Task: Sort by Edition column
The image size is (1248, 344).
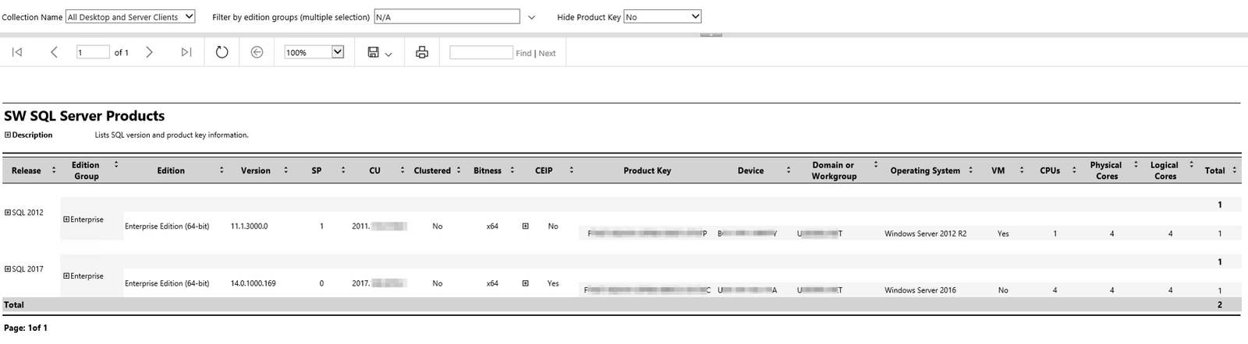Action: [x=222, y=170]
